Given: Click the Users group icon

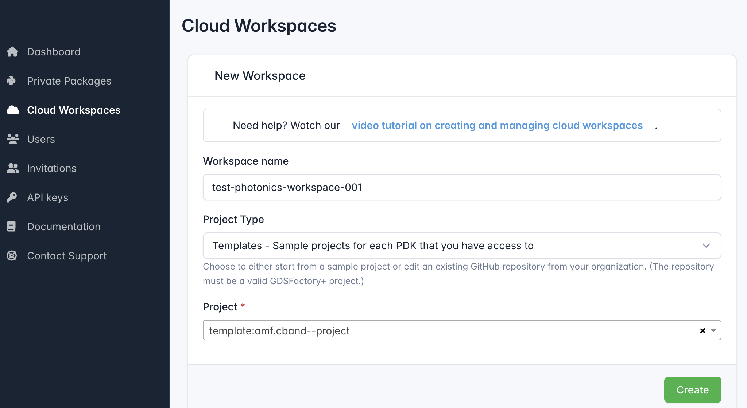Looking at the screenshot, I should [12, 139].
